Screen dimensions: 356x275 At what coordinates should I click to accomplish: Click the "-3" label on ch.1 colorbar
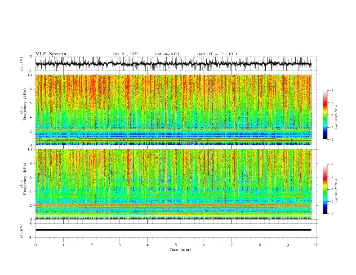click(331, 90)
